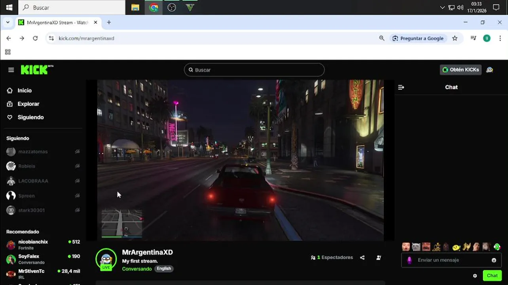Go back in Chrome

pos(9,38)
